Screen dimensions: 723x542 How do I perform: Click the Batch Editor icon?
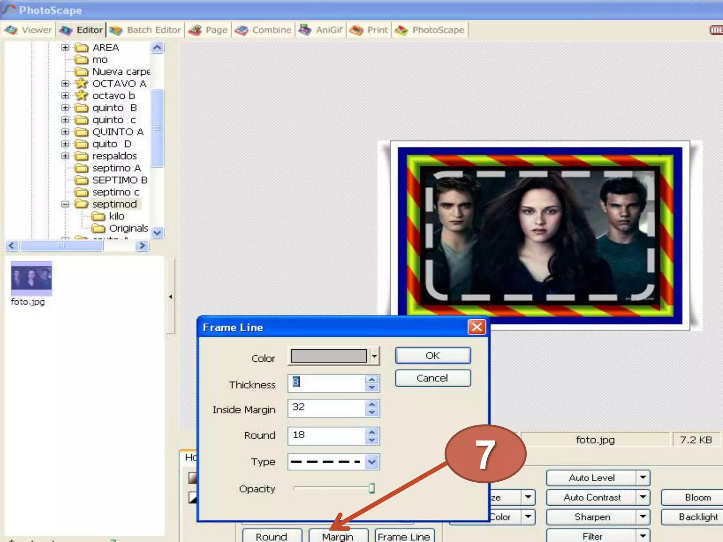116,30
